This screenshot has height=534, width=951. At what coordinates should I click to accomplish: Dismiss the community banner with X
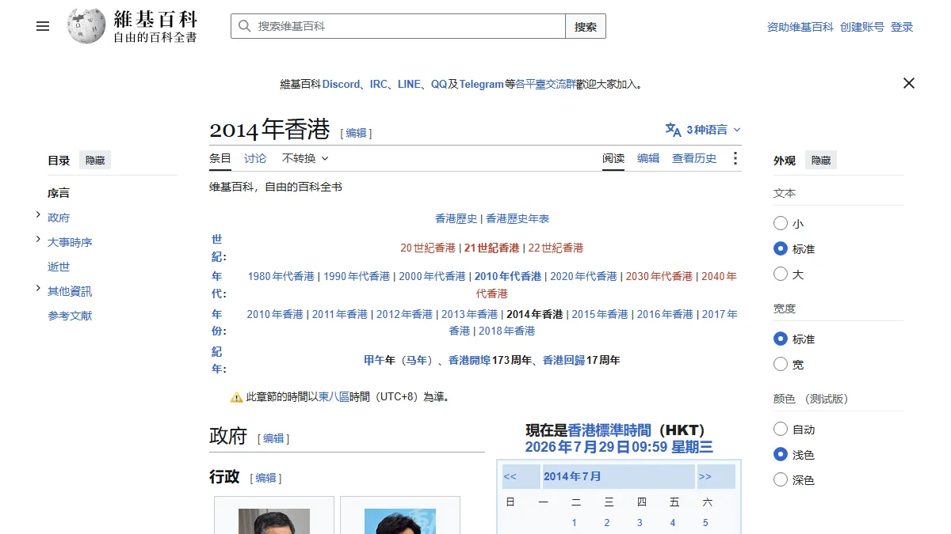click(x=909, y=83)
